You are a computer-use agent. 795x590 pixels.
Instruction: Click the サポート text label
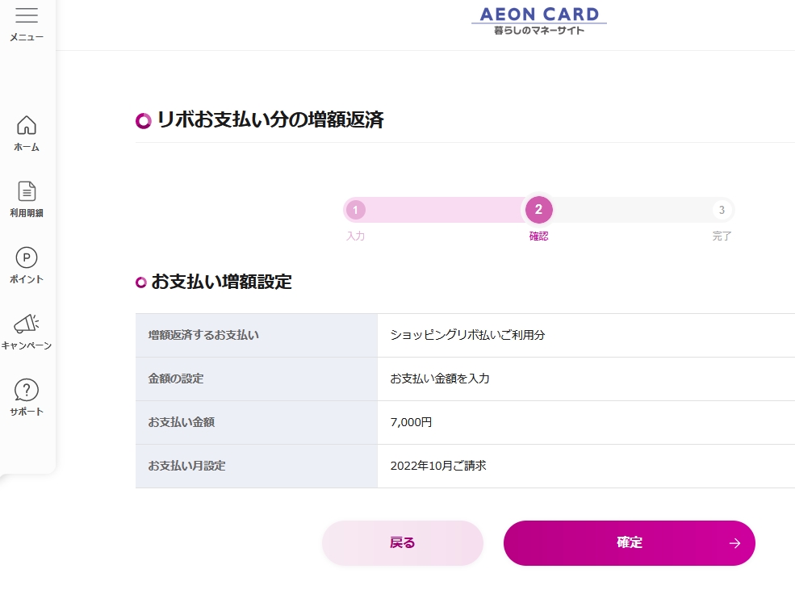point(27,412)
